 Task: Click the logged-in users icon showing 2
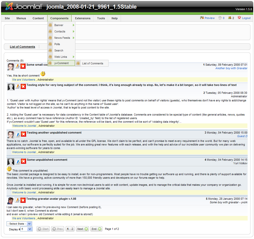(x=229, y=18)
